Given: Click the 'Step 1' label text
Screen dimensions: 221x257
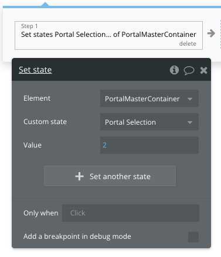Looking at the screenshot, I should tap(29, 26).
